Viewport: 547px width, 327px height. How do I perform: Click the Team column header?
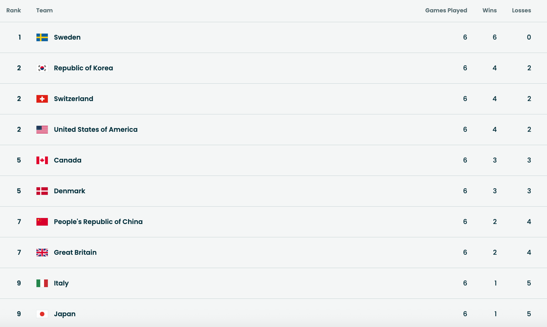(x=44, y=10)
